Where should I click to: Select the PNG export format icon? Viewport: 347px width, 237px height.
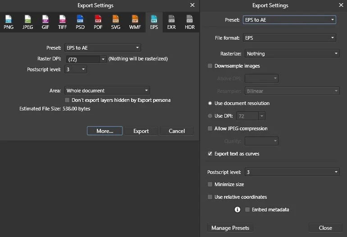[9, 22]
